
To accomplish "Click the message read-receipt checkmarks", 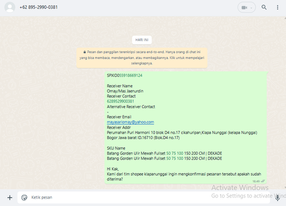I will 263,181.
